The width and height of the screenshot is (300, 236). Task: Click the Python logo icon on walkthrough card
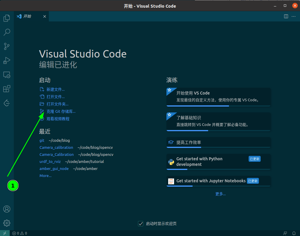click(x=171, y=162)
